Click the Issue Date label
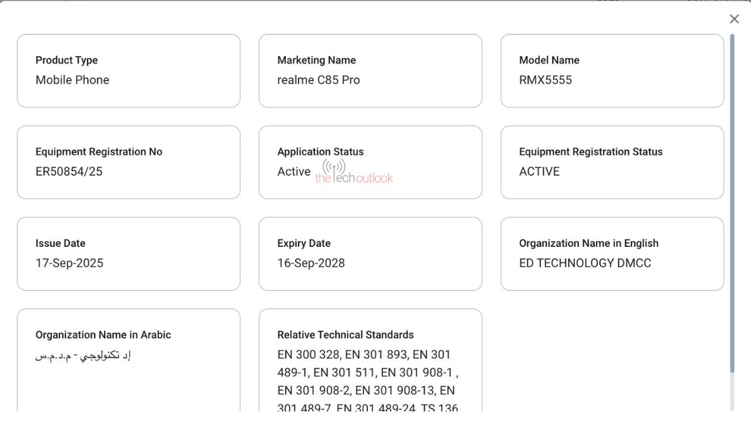The image size is (756, 425). 60,244
